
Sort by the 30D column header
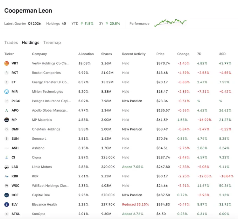[x=222, y=54]
